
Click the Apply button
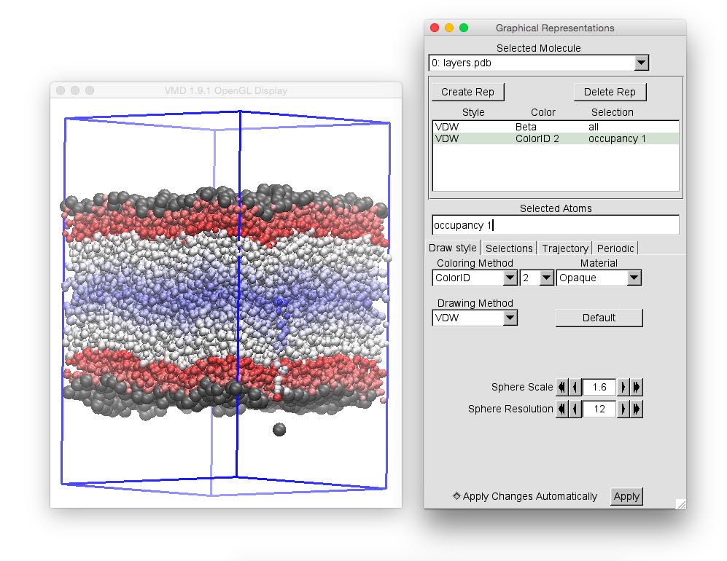626,496
